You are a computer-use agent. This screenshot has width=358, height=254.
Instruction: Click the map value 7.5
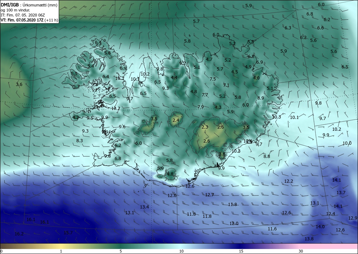coord(213,79)
